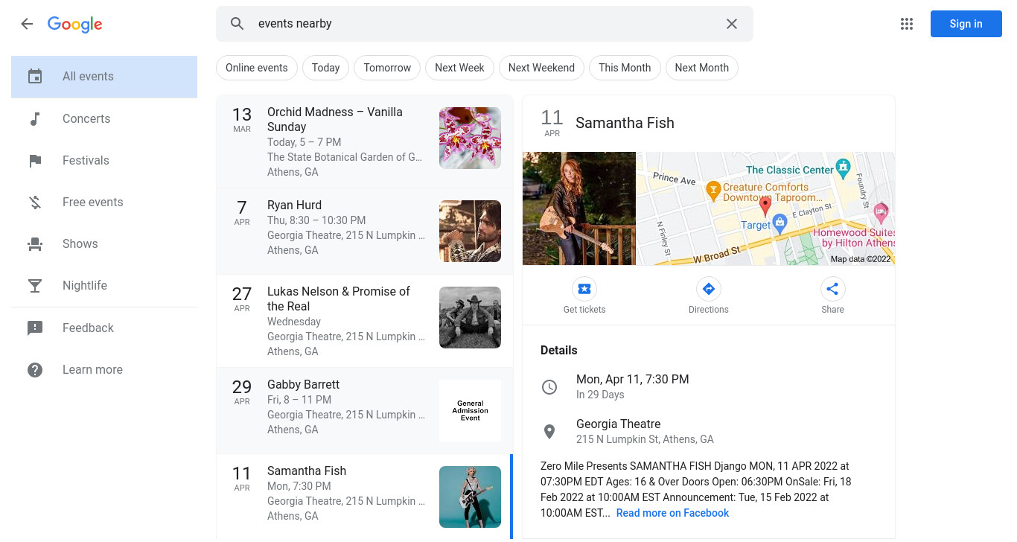Click the Georgia Theatre venue name
Viewport: 1017px width, 542px height.
pos(618,424)
